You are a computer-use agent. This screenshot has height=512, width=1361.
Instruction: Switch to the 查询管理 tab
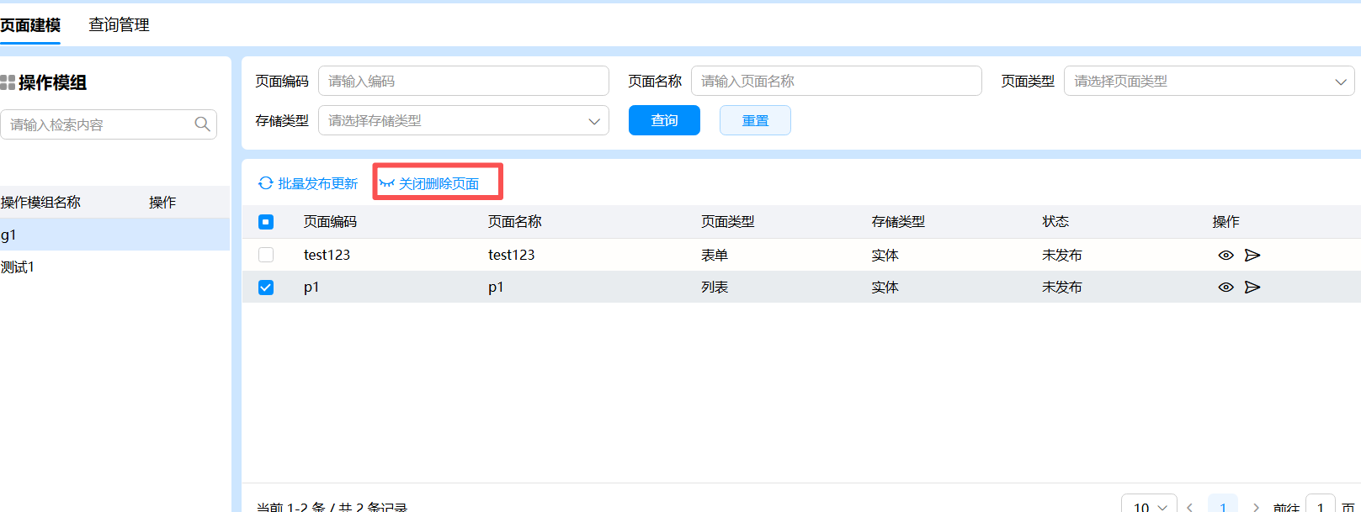pyautogui.click(x=119, y=25)
